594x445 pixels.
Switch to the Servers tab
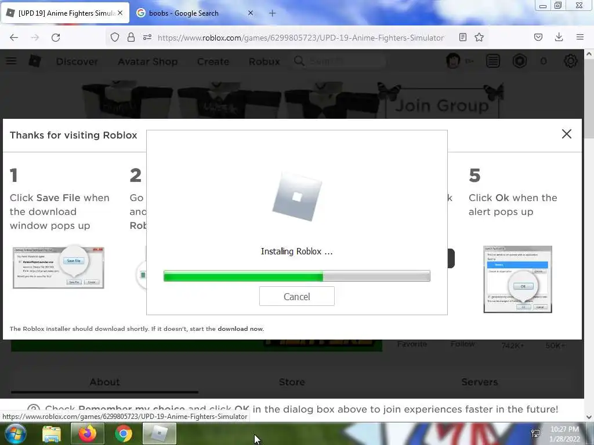tap(479, 382)
